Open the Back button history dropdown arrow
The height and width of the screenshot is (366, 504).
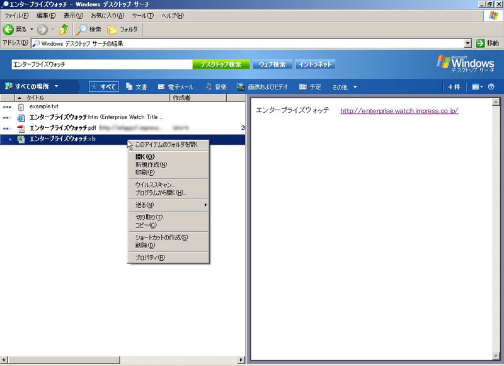pyautogui.click(x=31, y=29)
